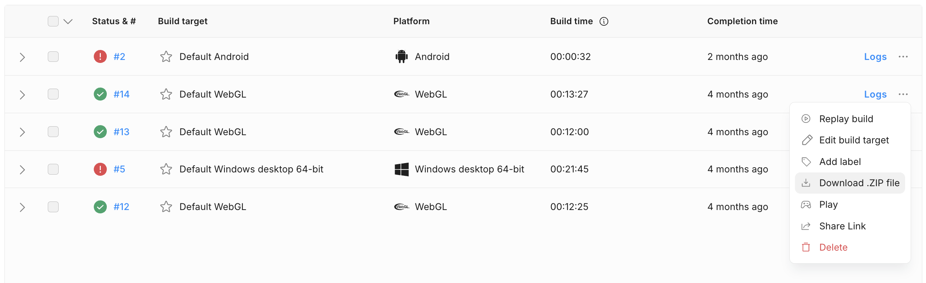
Task: Click the three-dot menu on build #2
Action: coord(904,57)
